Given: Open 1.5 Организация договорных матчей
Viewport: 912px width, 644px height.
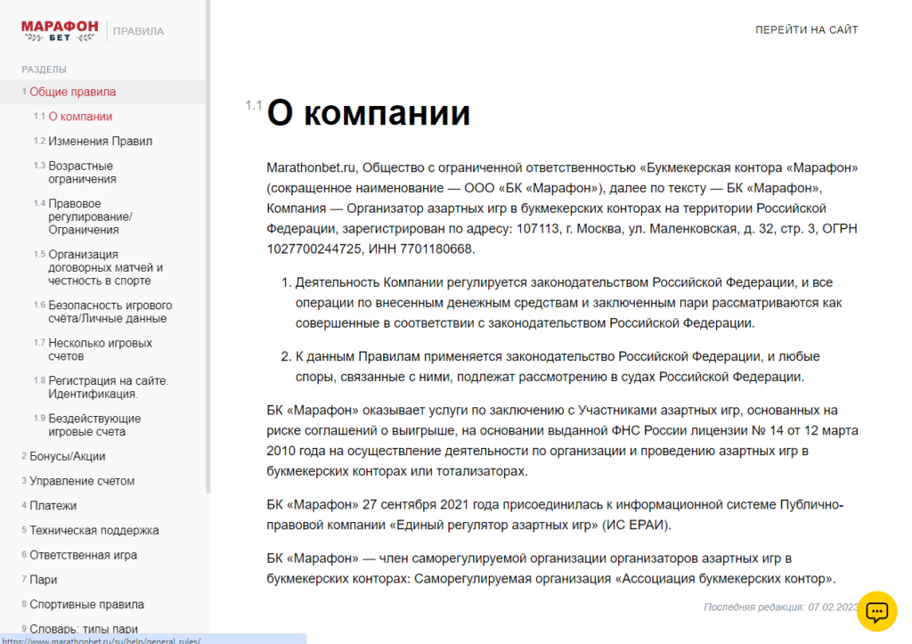Looking at the screenshot, I should point(105,267).
